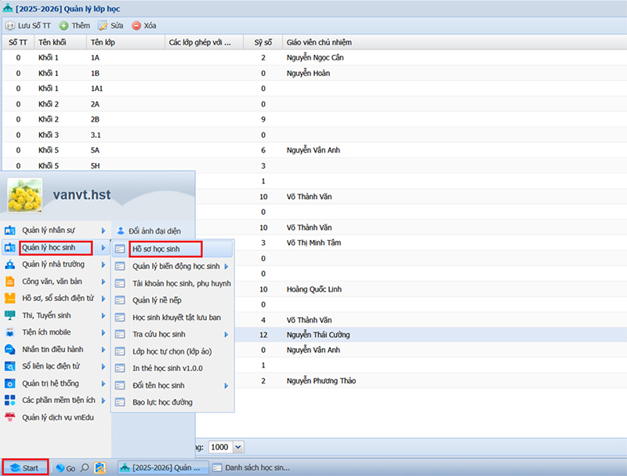Click the Quản trị hệ thống icon
The width and height of the screenshot is (627, 476).
[10, 383]
